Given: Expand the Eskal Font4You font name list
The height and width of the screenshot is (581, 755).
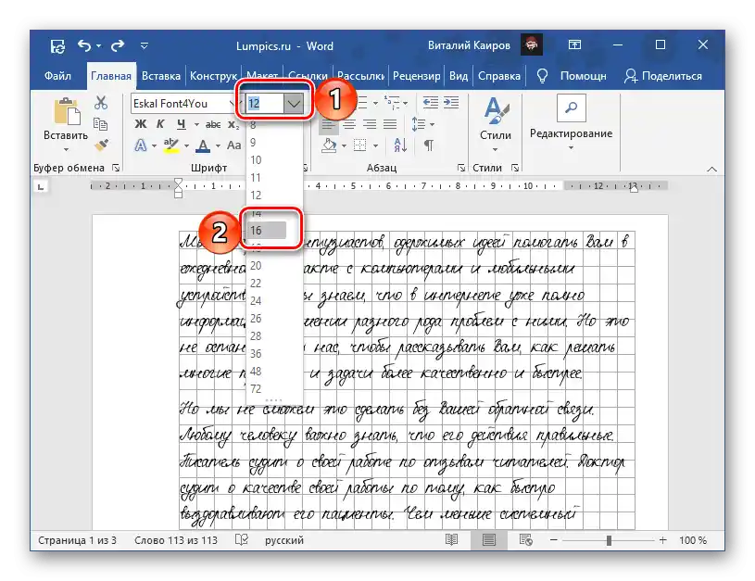Looking at the screenshot, I should pyautogui.click(x=233, y=103).
